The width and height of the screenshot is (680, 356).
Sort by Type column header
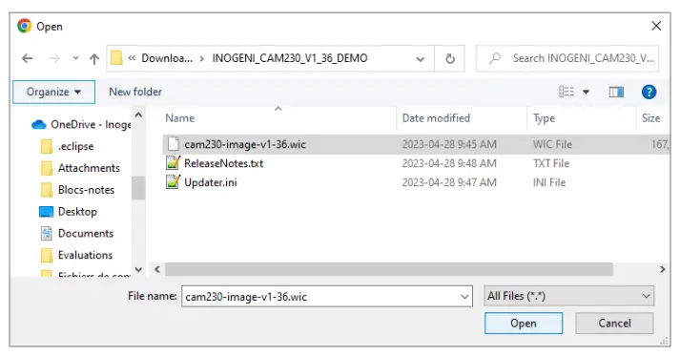pos(544,118)
